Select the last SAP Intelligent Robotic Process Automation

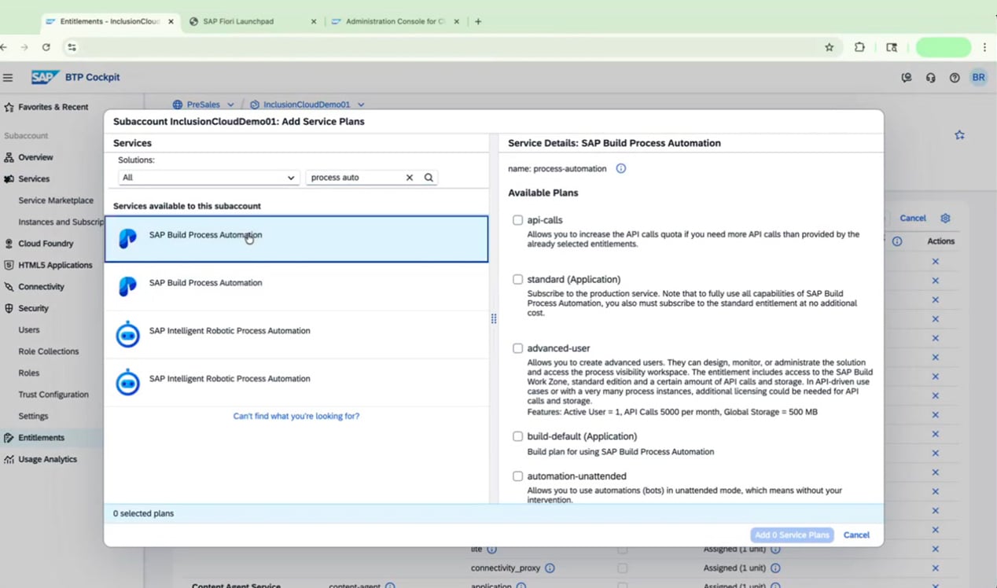click(296, 383)
